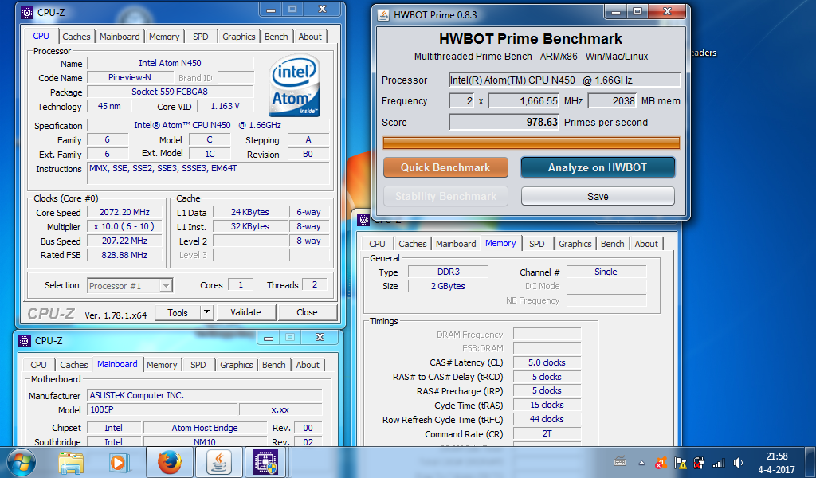Click Intel Atom logo in CPU-Z
The image size is (816, 478).
pos(295,86)
